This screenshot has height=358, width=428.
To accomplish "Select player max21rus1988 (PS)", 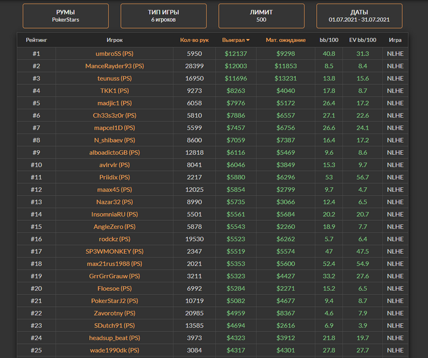I will pyautogui.click(x=114, y=263).
